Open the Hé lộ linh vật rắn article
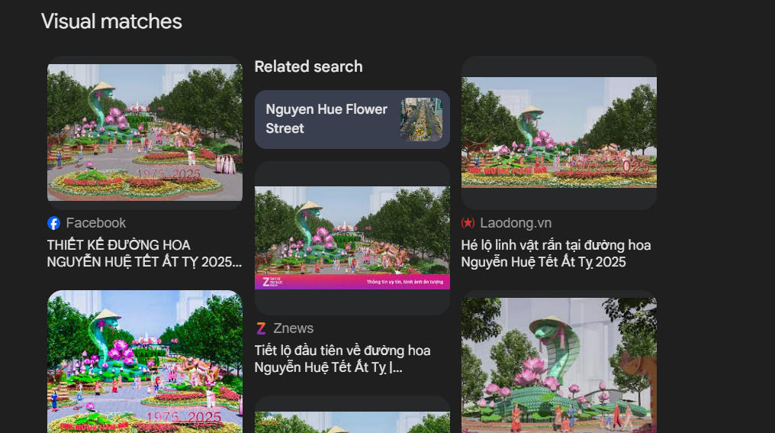The height and width of the screenshot is (433, 775). click(x=555, y=254)
